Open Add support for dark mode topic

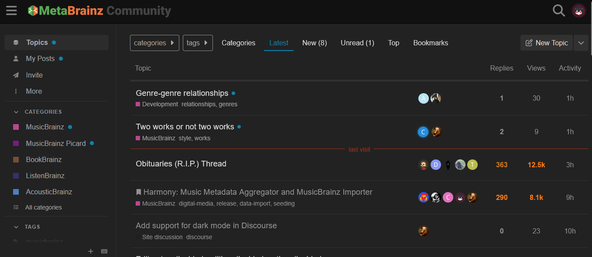click(x=206, y=226)
